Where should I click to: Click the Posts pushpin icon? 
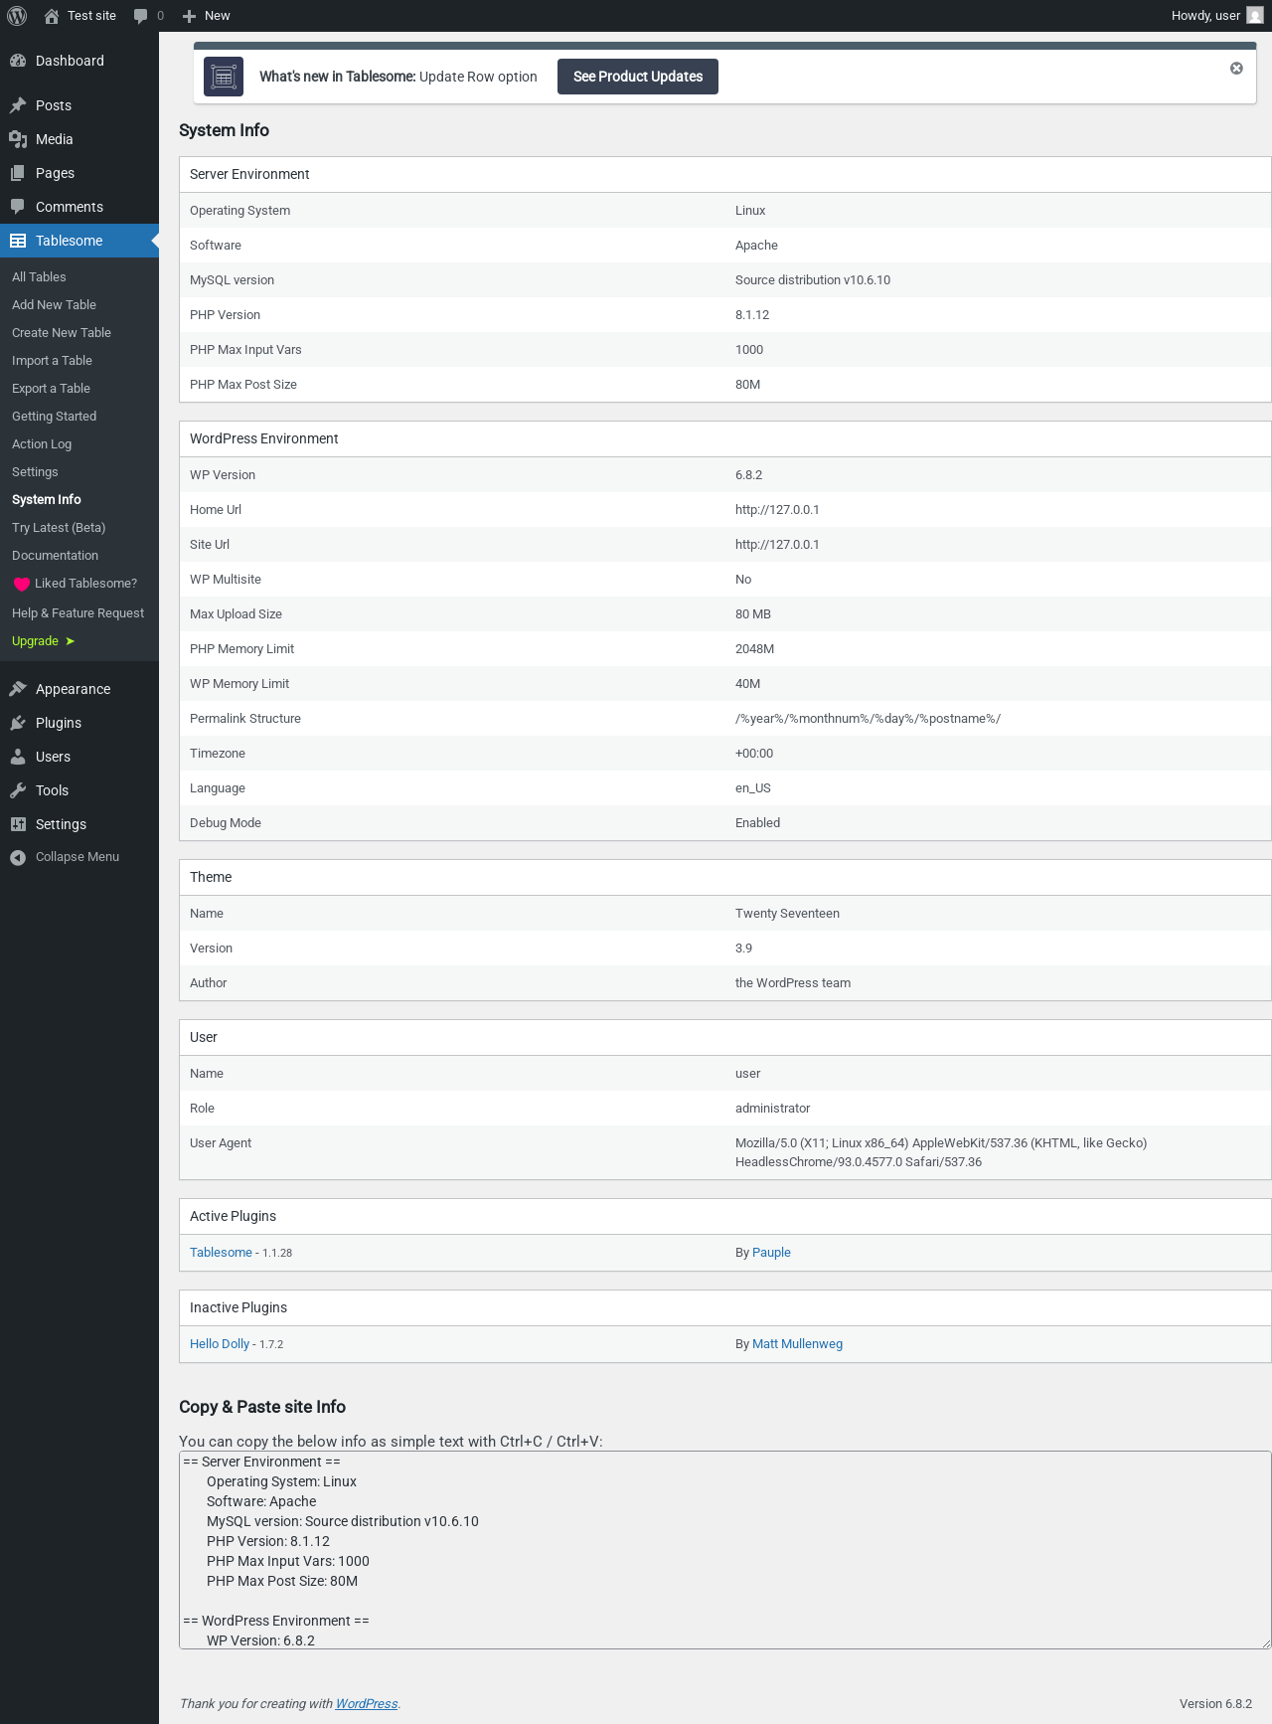pos(18,105)
